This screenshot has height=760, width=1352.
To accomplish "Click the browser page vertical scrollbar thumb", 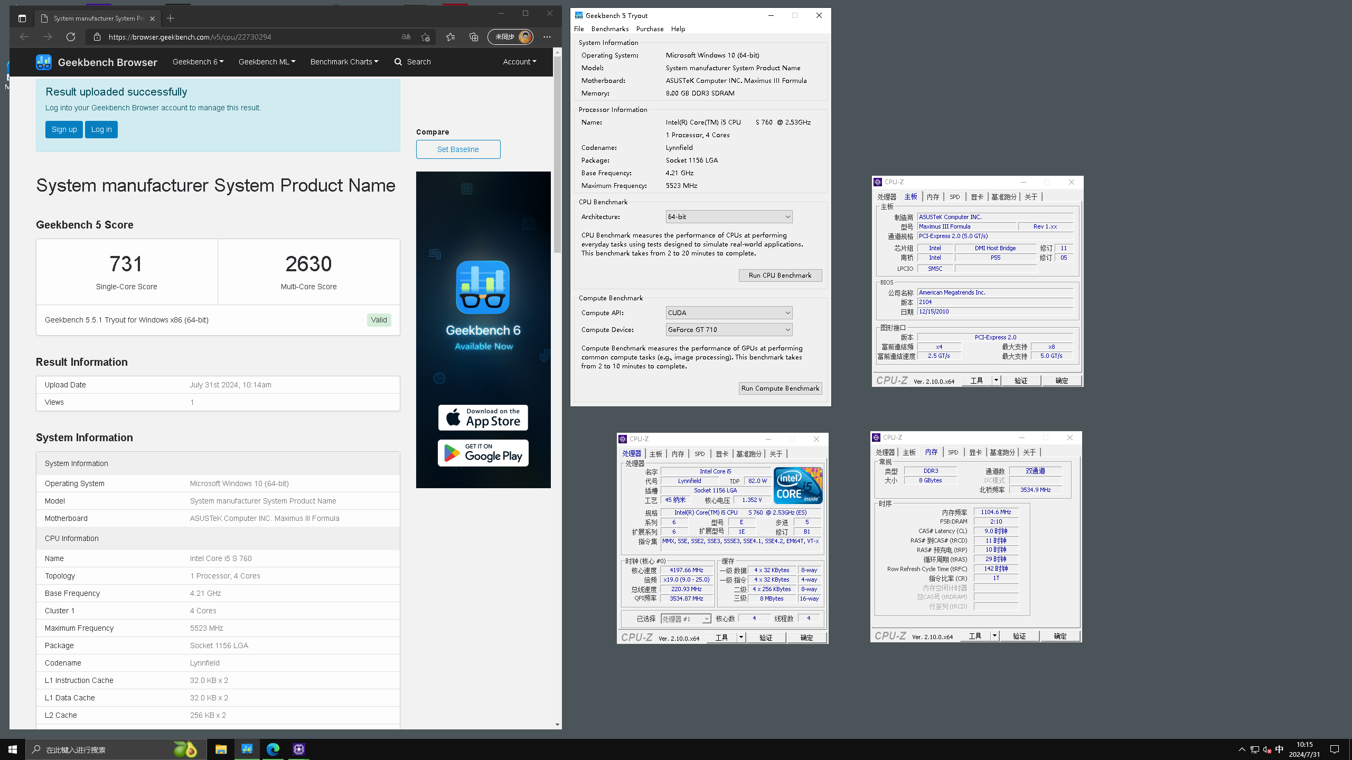I will 557,155.
